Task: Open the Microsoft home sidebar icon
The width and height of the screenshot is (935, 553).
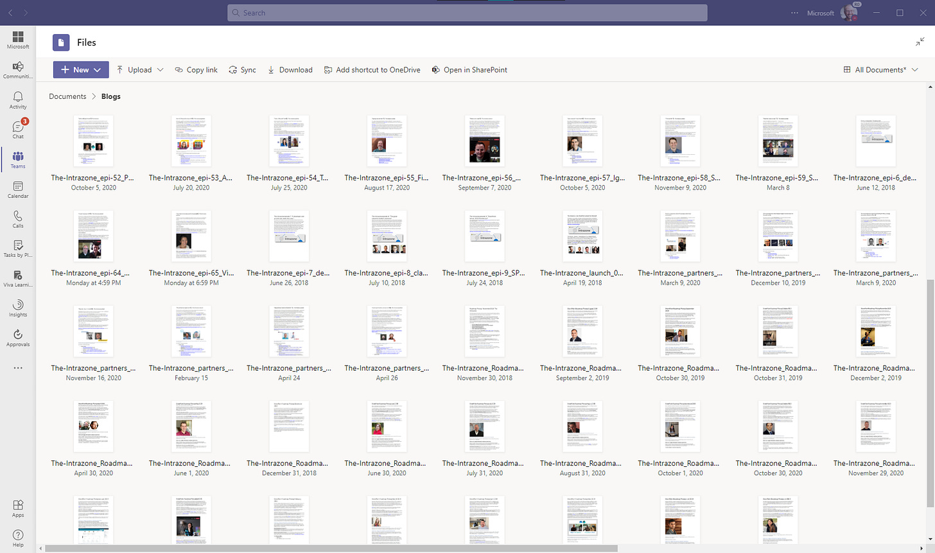Action: click(18, 40)
